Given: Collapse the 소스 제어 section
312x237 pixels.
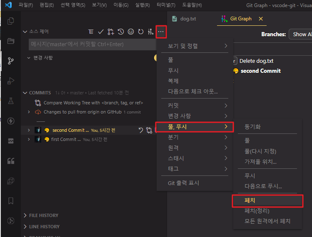Looking at the screenshot, I should click(25, 32).
